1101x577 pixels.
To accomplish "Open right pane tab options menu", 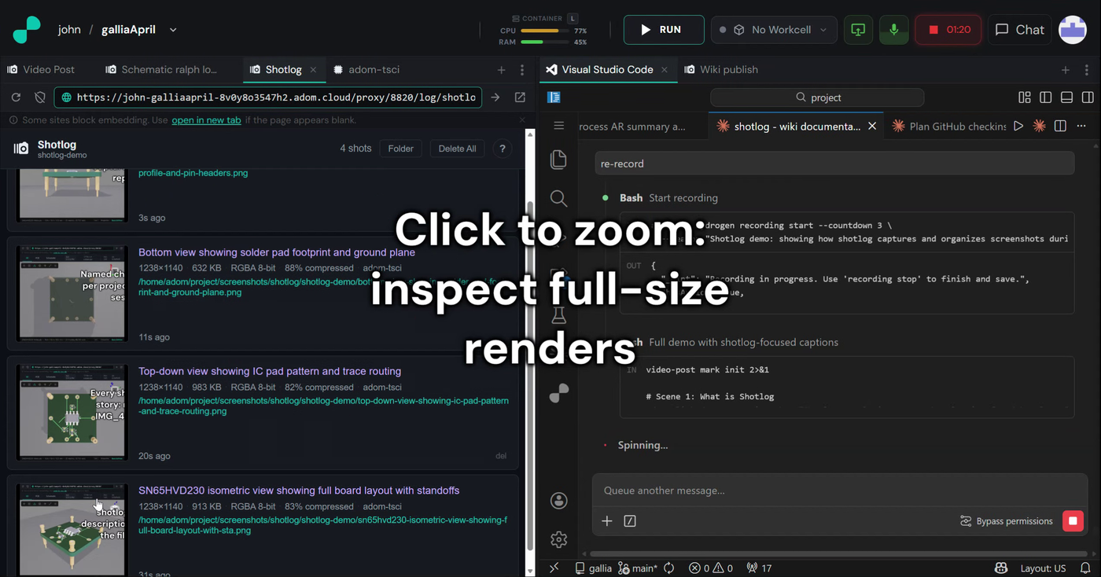I will coord(1087,70).
